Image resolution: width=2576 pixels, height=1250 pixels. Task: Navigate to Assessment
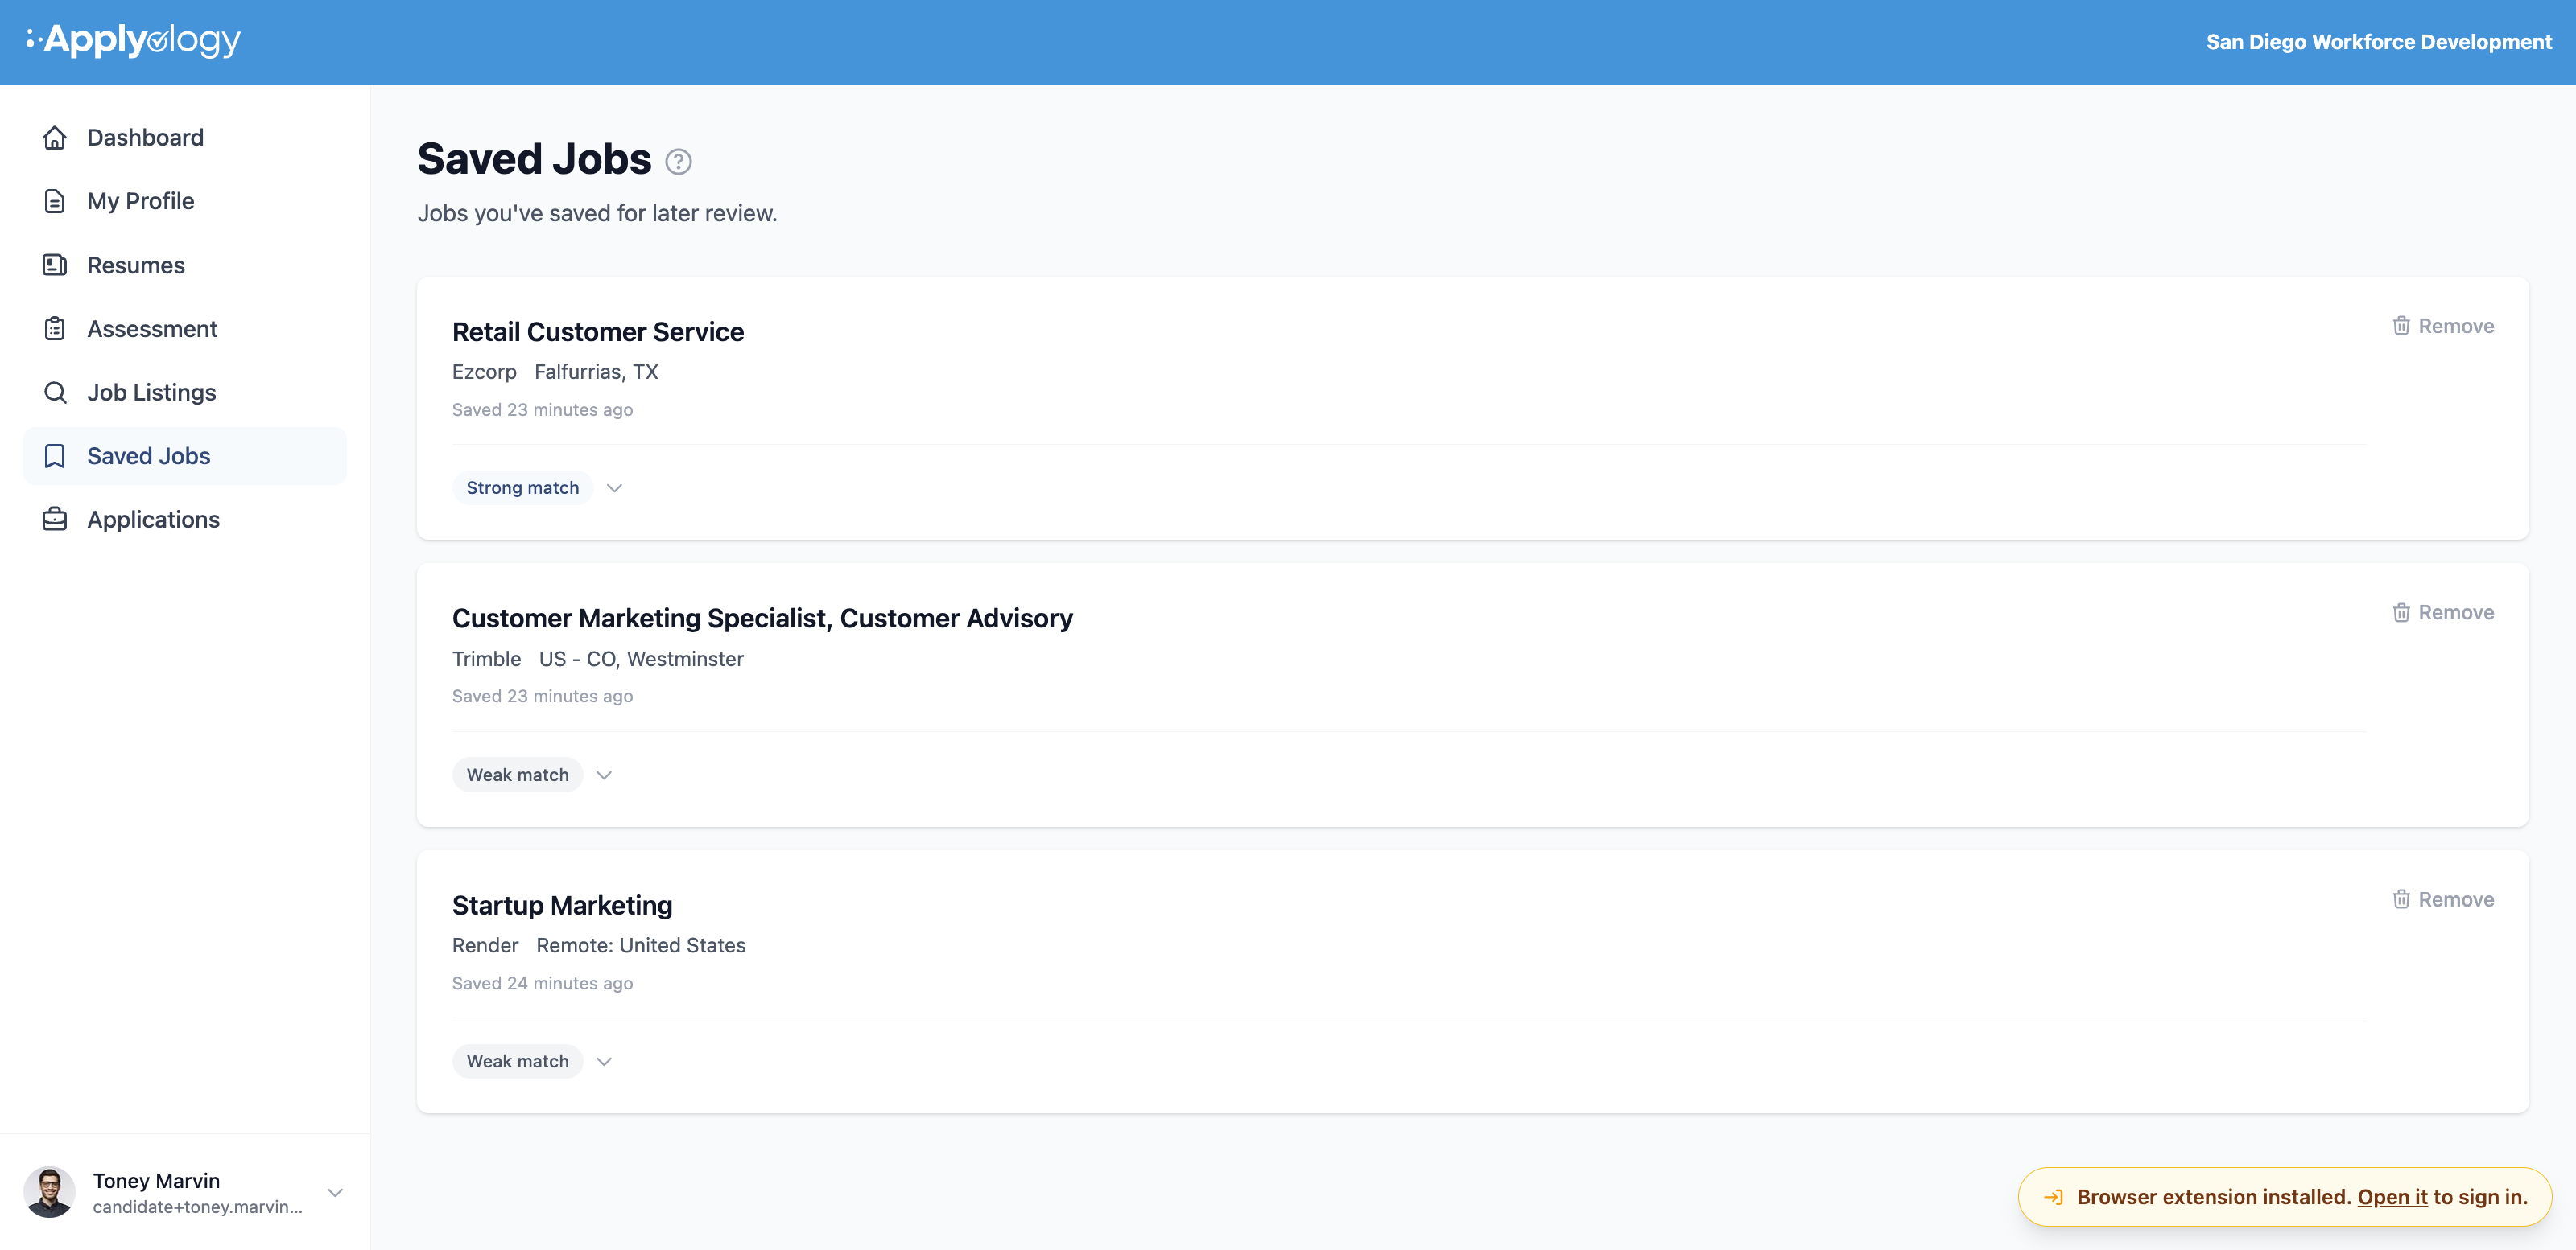185,329
